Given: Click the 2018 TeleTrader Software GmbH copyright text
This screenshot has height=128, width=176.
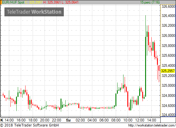Looking at the screenshot, I should pos(29,125).
